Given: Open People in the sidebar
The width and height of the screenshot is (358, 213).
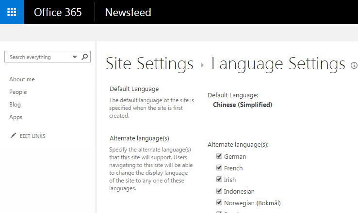Looking at the screenshot, I should tap(18, 92).
